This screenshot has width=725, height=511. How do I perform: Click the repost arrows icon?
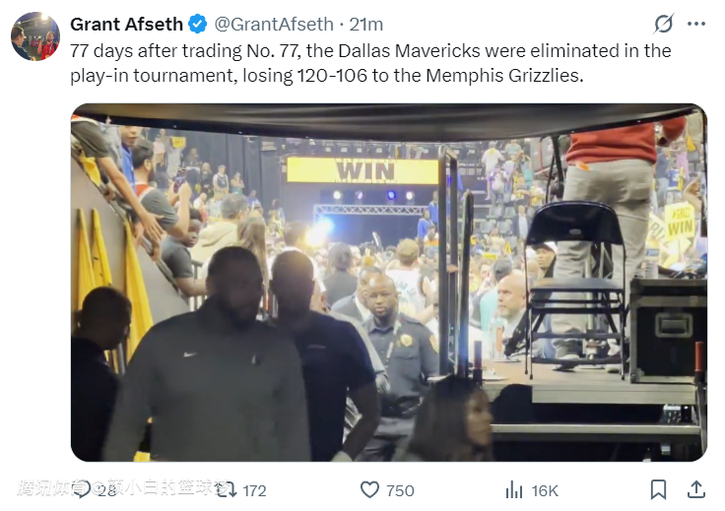[x=227, y=489]
